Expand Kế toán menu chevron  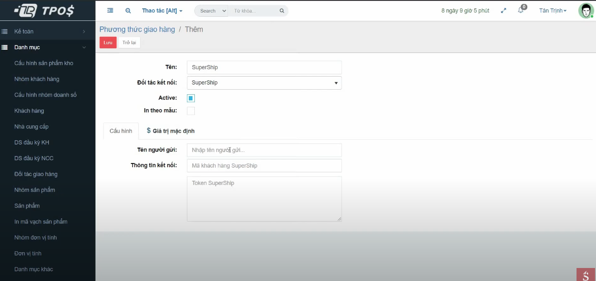(84, 32)
